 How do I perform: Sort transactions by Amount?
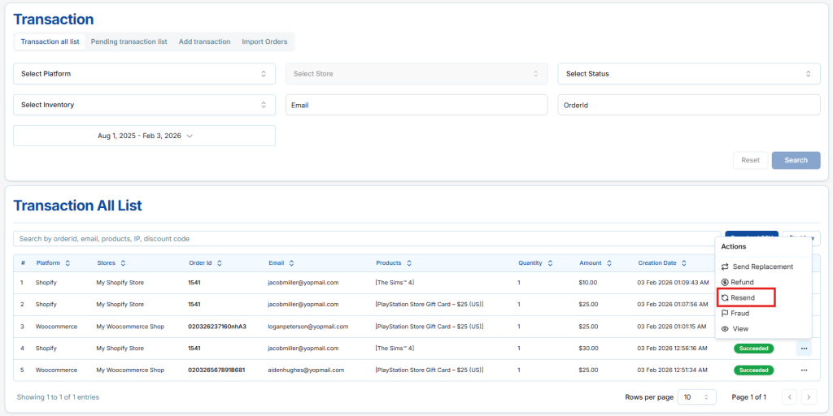pos(608,263)
